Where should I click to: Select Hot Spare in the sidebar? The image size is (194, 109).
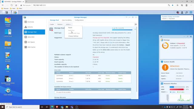point(34,42)
